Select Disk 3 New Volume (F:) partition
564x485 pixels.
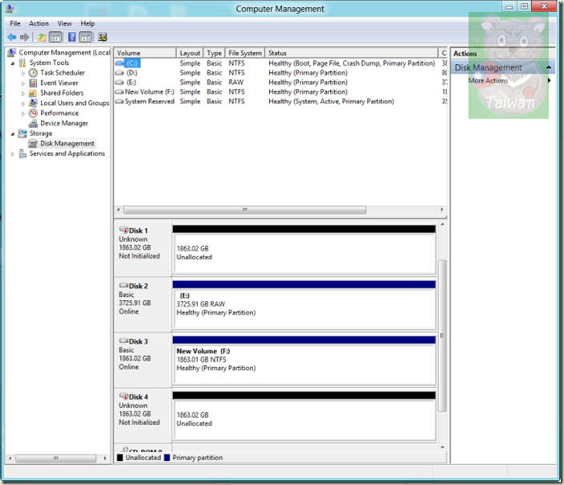pos(304,364)
